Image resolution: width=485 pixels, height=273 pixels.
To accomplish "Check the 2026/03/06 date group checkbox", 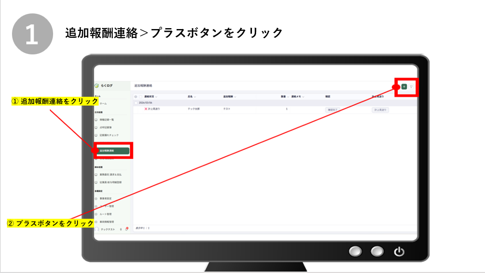I will coord(136,103).
